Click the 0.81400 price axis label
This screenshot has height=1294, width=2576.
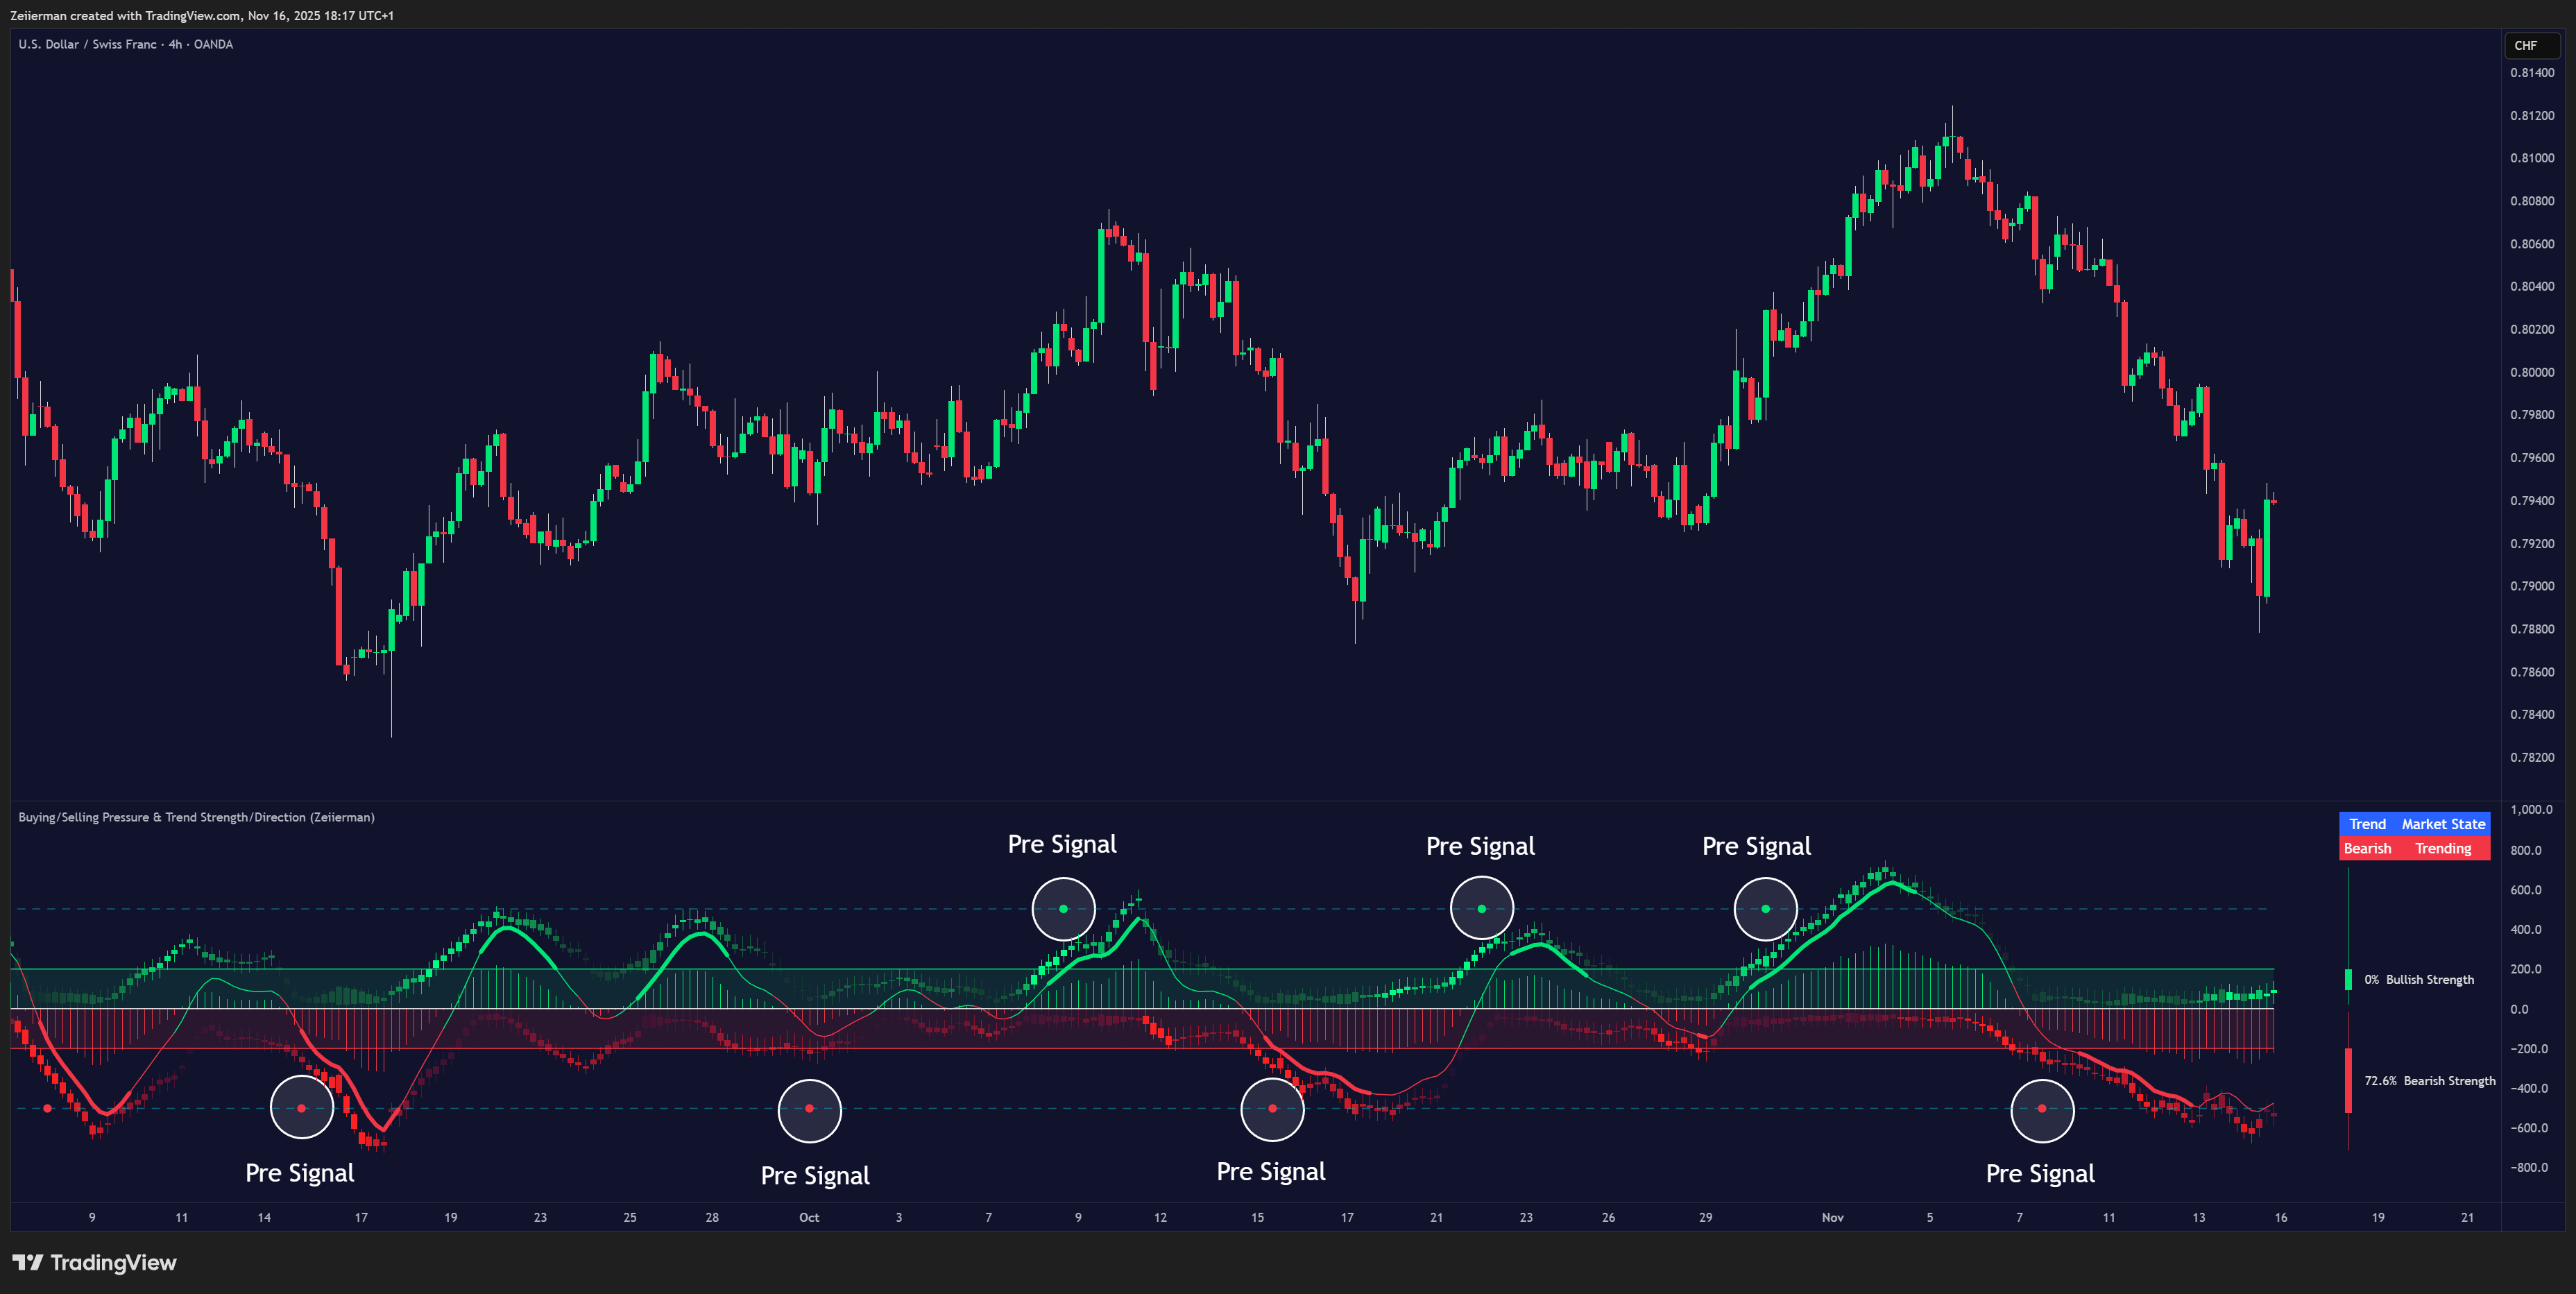pos(2532,72)
